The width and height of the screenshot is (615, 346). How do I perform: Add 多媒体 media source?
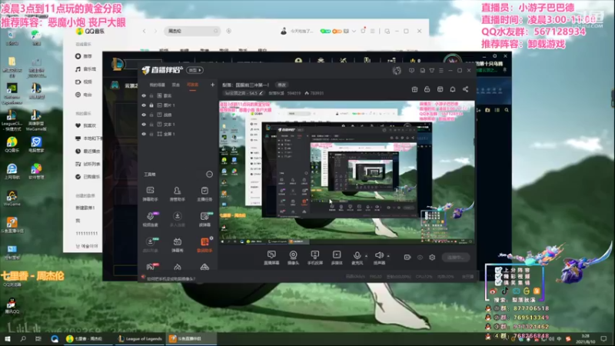[x=337, y=258]
